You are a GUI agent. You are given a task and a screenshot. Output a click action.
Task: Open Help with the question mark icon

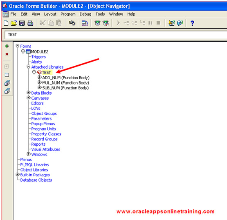click(x=192, y=23)
